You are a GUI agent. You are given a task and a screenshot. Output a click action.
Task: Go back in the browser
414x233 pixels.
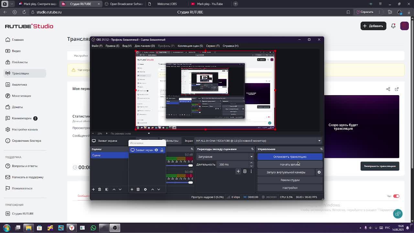(5, 12)
